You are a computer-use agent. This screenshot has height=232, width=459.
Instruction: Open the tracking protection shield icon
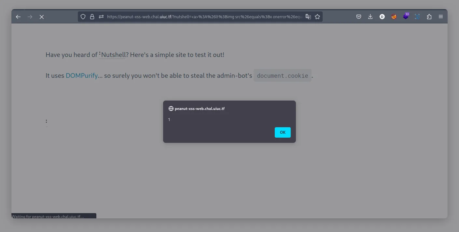[83, 17]
